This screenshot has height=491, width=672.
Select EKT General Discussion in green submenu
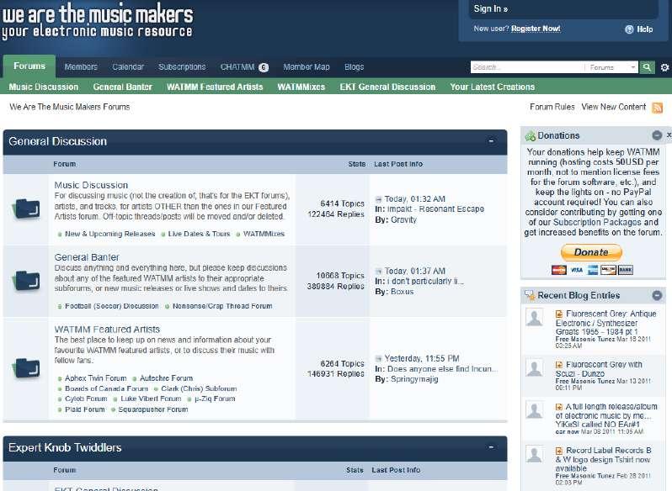388,87
